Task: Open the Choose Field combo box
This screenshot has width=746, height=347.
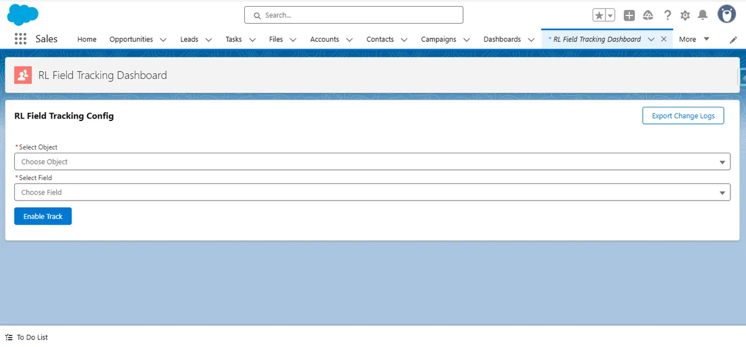Action: point(372,192)
